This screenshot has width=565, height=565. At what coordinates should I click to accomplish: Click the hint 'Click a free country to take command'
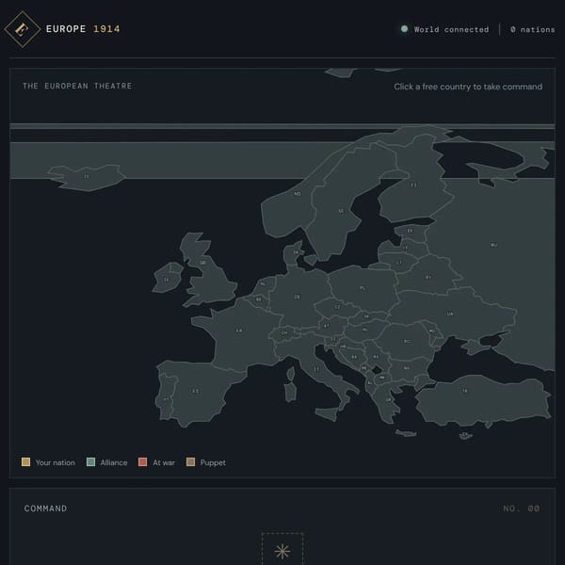click(x=468, y=87)
